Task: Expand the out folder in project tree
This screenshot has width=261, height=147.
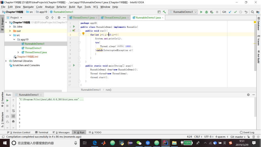Action: coord(10,31)
